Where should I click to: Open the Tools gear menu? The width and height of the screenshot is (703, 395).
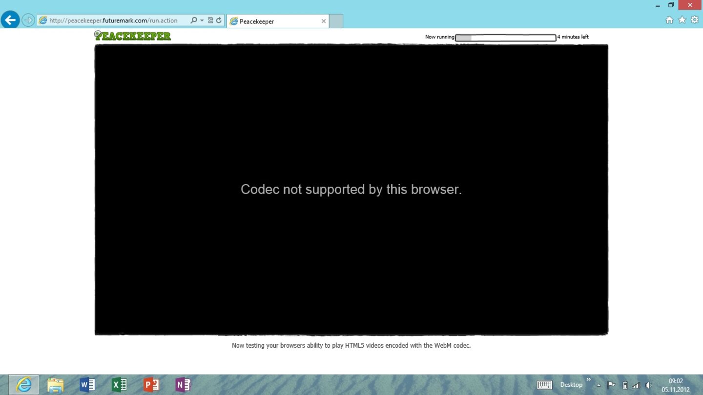[x=695, y=20]
